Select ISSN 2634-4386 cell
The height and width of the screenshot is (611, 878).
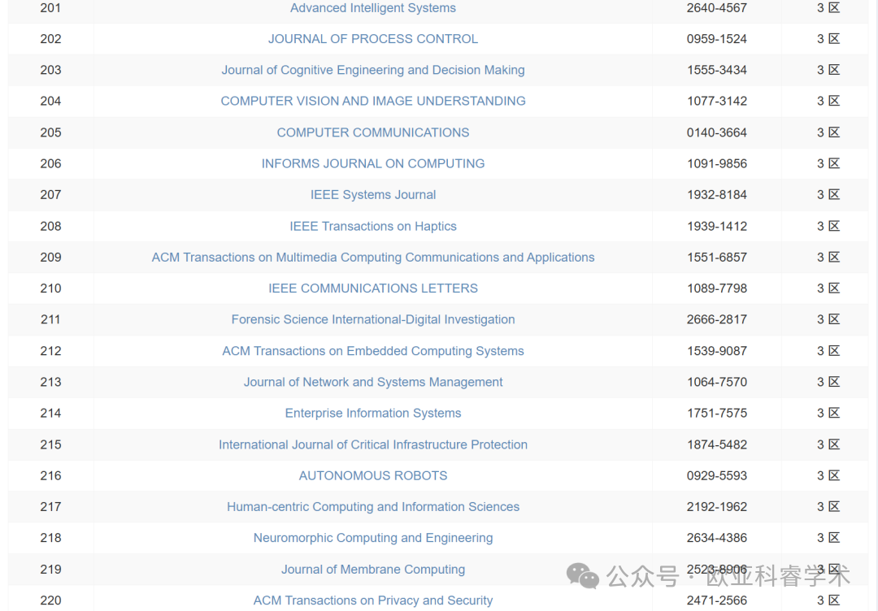tap(717, 538)
